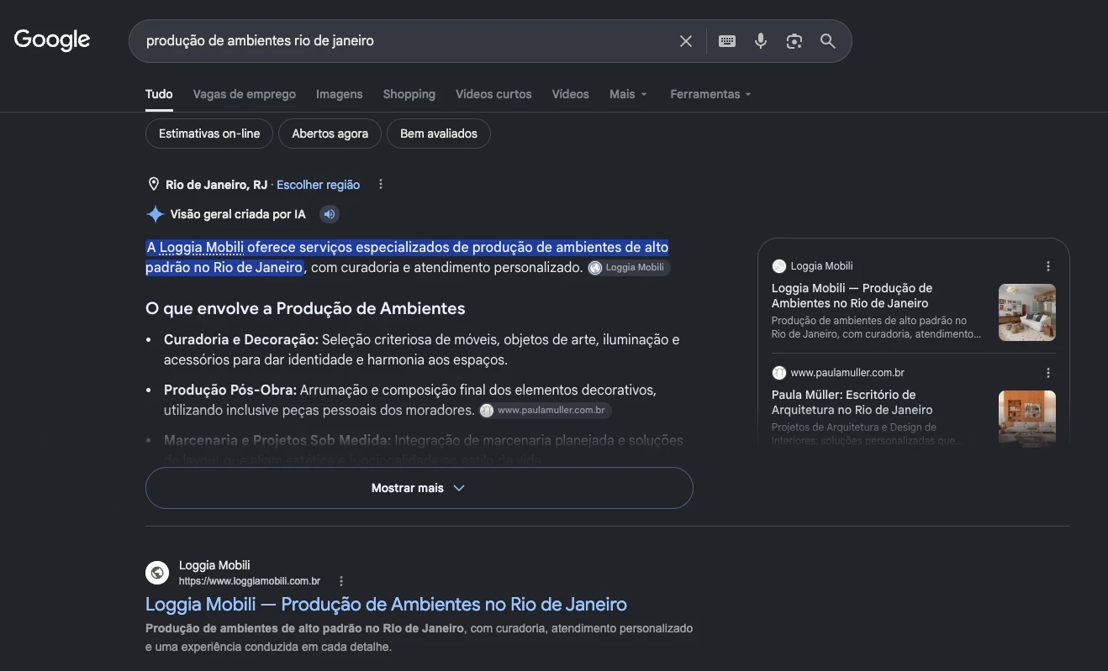Open the on-screen keyboard input tool
1108x671 pixels.
(x=727, y=41)
